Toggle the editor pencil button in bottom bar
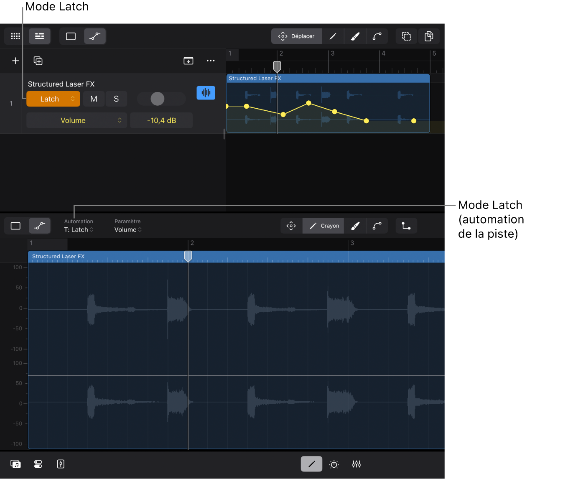Viewport: 568px width, 479px height. 311,464
